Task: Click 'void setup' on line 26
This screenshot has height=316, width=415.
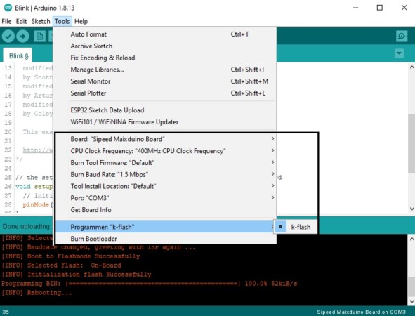Action: (x=34, y=186)
